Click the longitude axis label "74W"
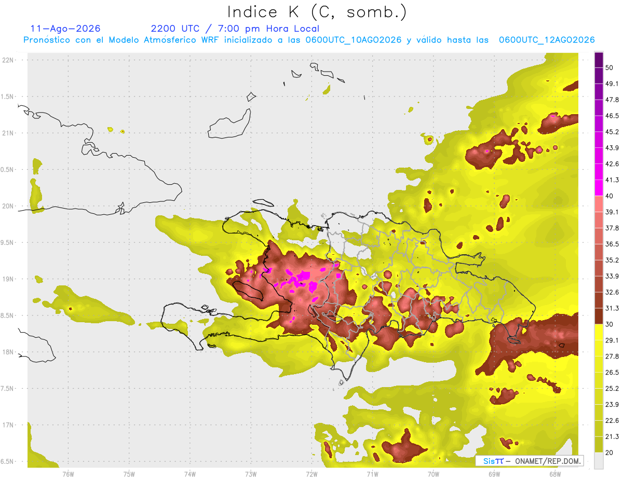623x481 pixels. coord(189,474)
